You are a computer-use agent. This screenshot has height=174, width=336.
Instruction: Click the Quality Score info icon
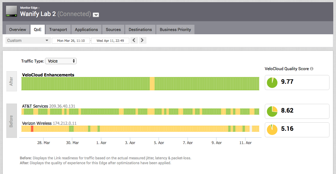click(x=312, y=69)
